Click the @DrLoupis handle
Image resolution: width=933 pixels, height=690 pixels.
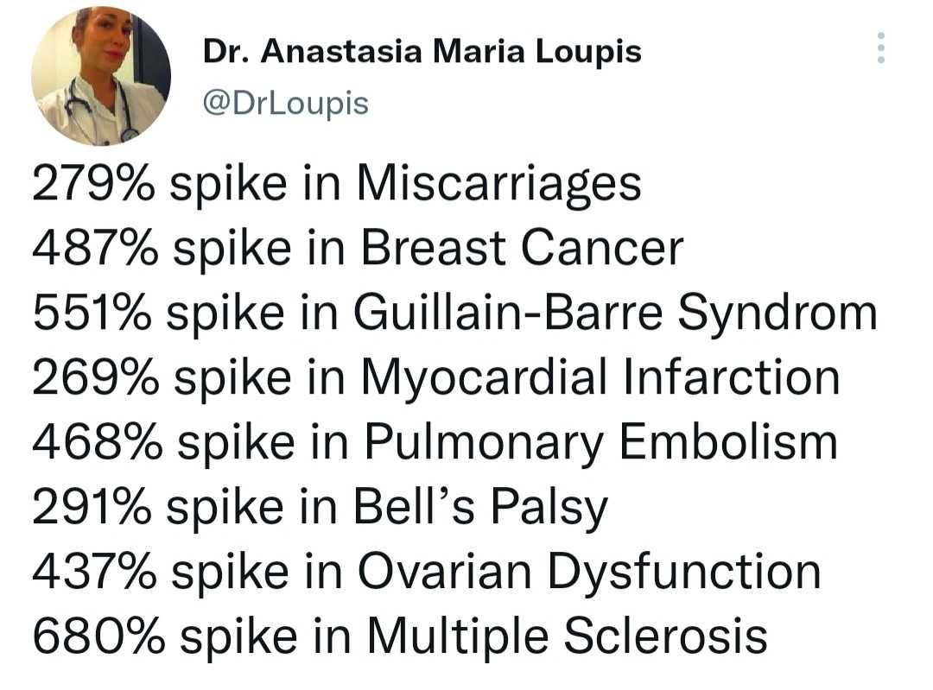(285, 103)
